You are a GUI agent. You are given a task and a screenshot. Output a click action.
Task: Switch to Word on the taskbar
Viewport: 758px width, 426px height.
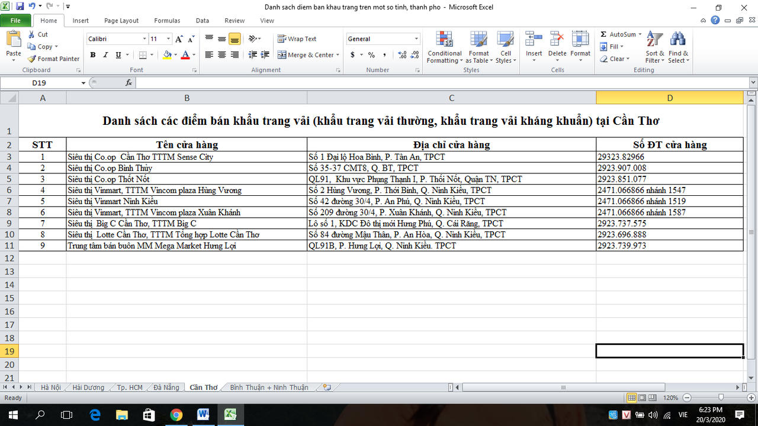tap(203, 414)
